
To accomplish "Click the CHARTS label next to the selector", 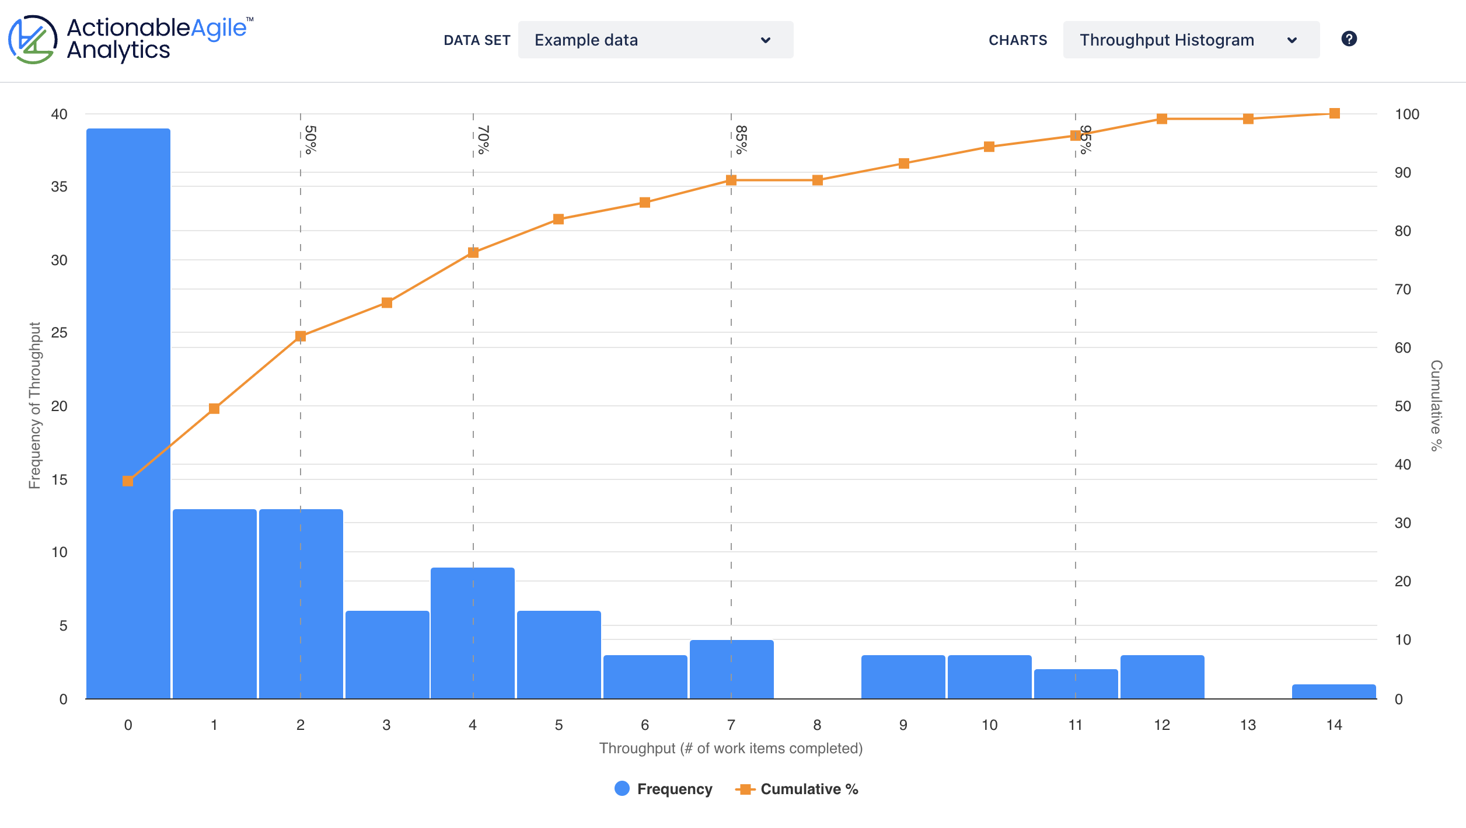I will 1018,40.
